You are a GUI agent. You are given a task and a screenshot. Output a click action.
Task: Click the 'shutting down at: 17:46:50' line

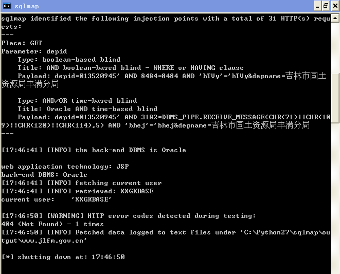coord(63,257)
